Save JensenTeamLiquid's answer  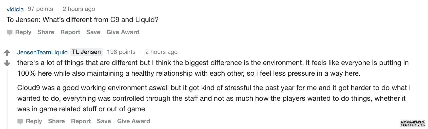coord(104,121)
